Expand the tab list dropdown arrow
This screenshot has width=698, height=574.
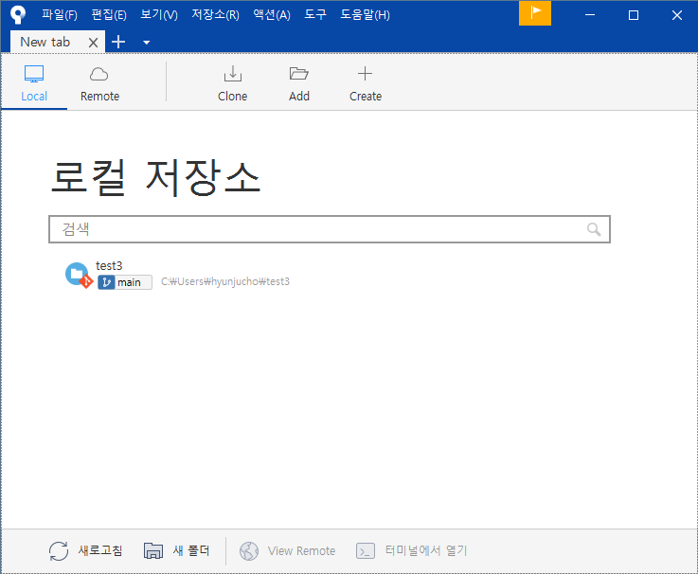coord(147,43)
